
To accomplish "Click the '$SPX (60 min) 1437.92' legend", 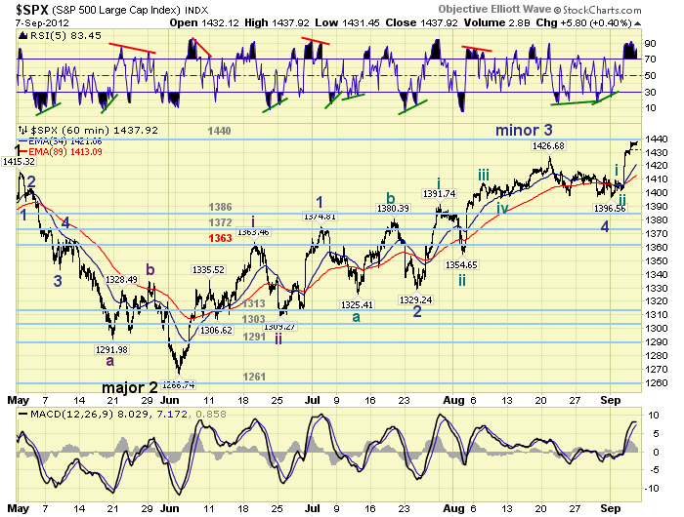I will [x=88, y=131].
